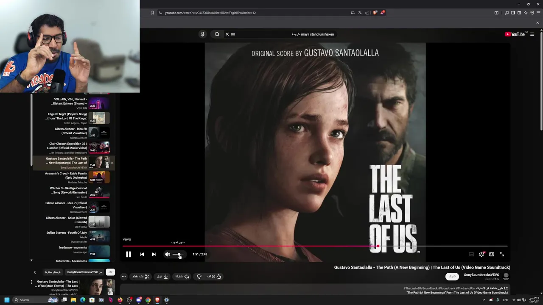This screenshot has height=305, width=543.
Task: Select the SonySoundtracksVEVO filter chip
Action: tap(85, 272)
